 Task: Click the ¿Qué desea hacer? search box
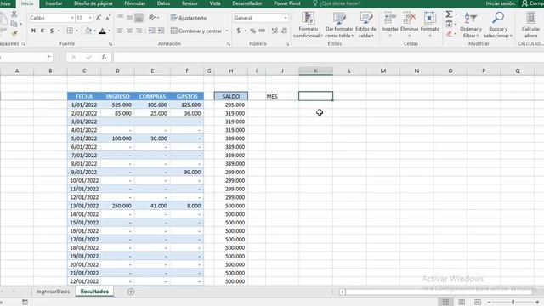point(337,3)
